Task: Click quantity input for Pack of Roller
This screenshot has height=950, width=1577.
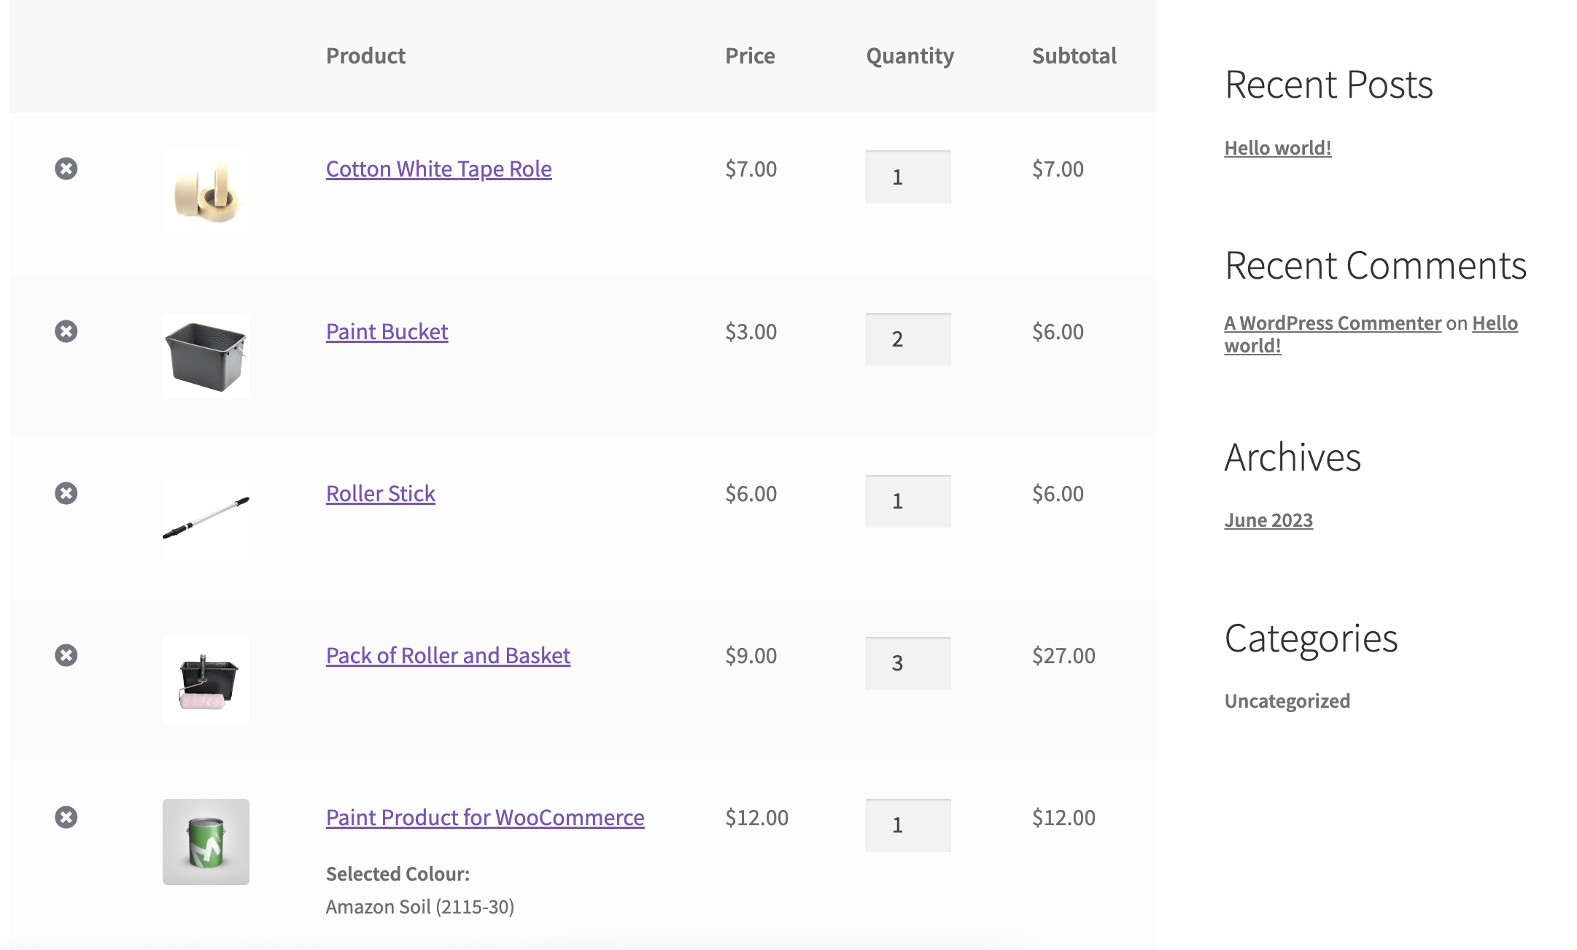Action: (x=907, y=663)
